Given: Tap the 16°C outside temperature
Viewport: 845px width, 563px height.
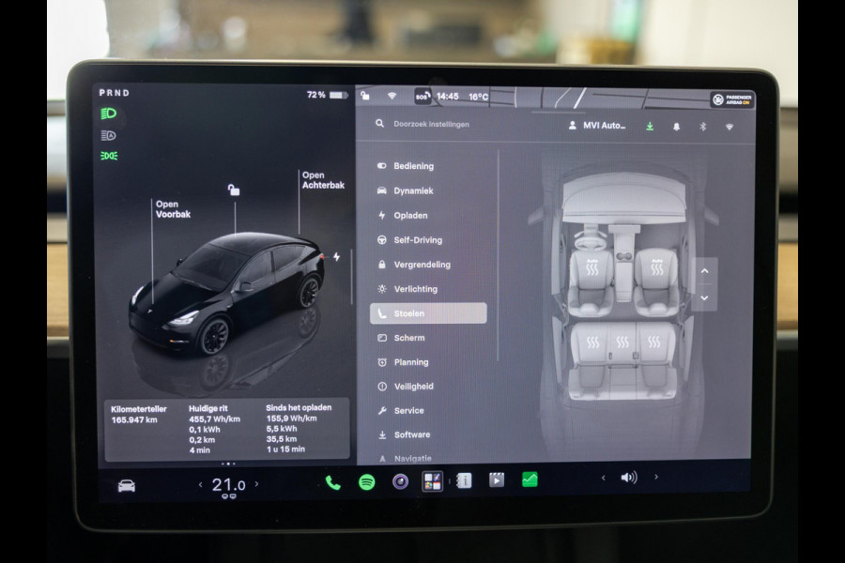Looking at the screenshot, I should point(478,97).
